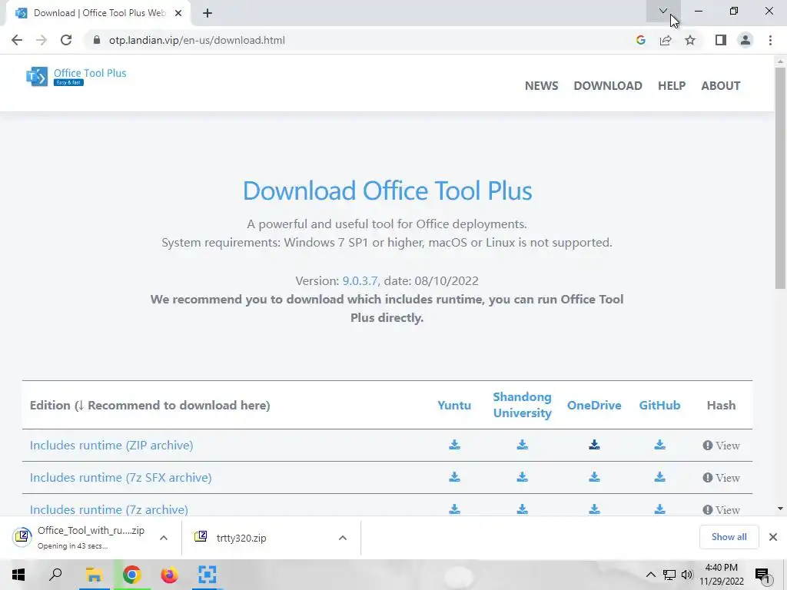787x590 pixels.
Task: Open Windows taskbar search
Action: [x=55, y=575]
